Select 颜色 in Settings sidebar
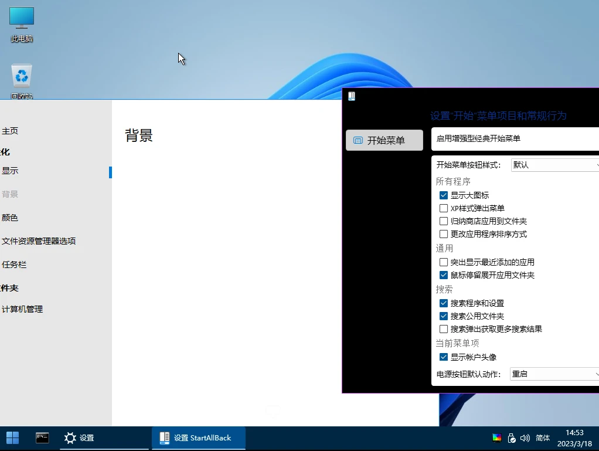 tap(10, 218)
